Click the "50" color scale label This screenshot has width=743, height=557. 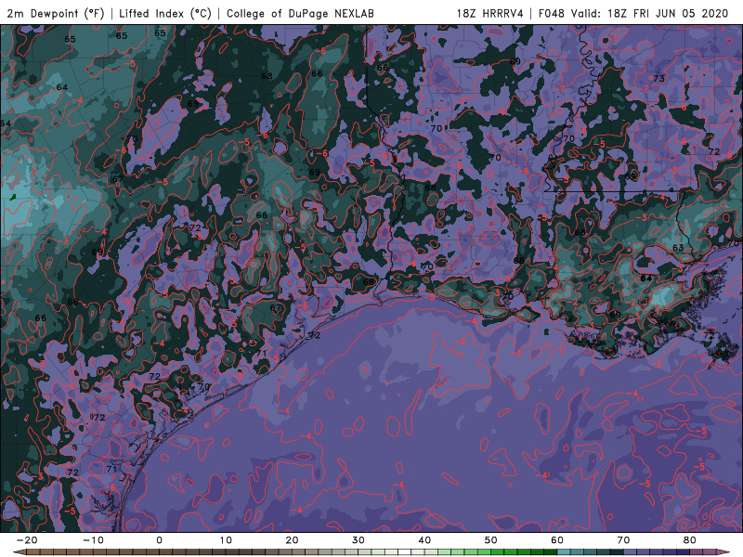(x=491, y=540)
